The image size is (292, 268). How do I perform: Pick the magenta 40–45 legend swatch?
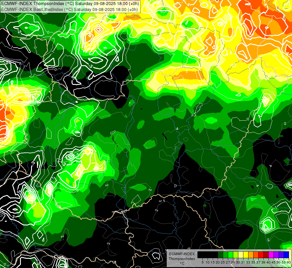(271, 255)
